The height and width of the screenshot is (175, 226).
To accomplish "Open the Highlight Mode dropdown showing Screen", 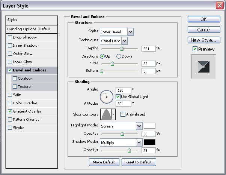I will 139,126.
